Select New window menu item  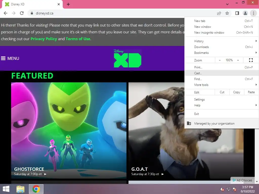pyautogui.click(x=222, y=27)
